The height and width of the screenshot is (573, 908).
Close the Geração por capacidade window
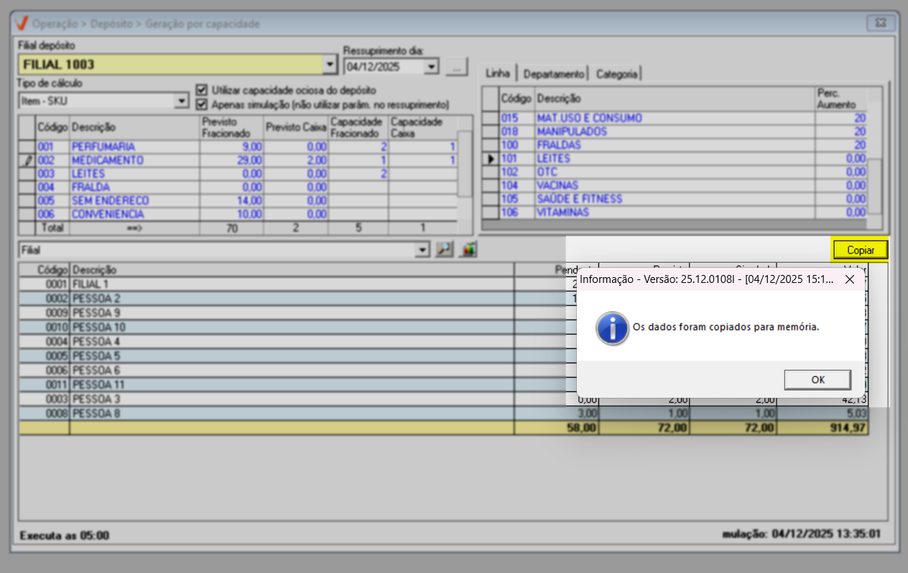(x=879, y=23)
